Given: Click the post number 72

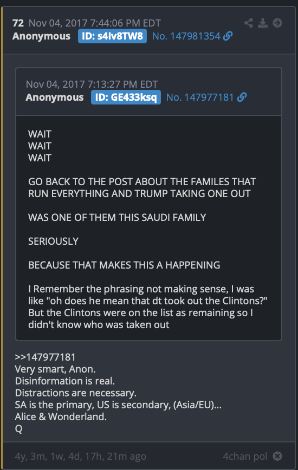Looking at the screenshot, I should click(18, 23).
